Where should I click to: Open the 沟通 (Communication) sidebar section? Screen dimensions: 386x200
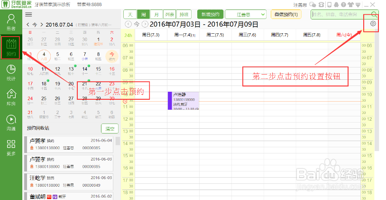(11, 123)
